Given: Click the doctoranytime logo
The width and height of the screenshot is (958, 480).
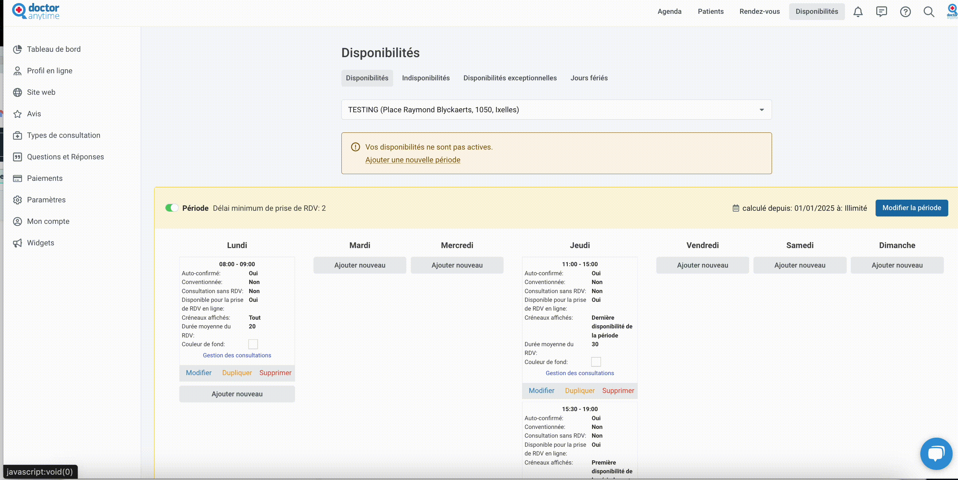Looking at the screenshot, I should click(36, 11).
